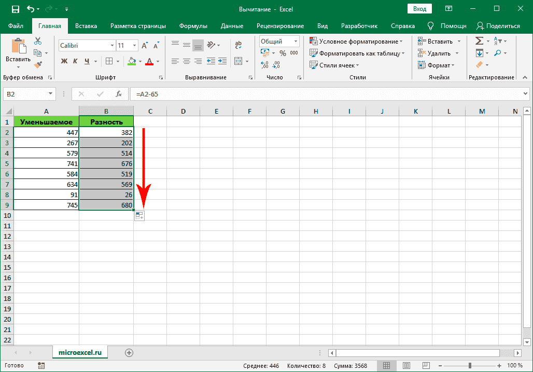Toggle bold formatting (Ж)
This screenshot has height=372, width=533.
[64, 61]
